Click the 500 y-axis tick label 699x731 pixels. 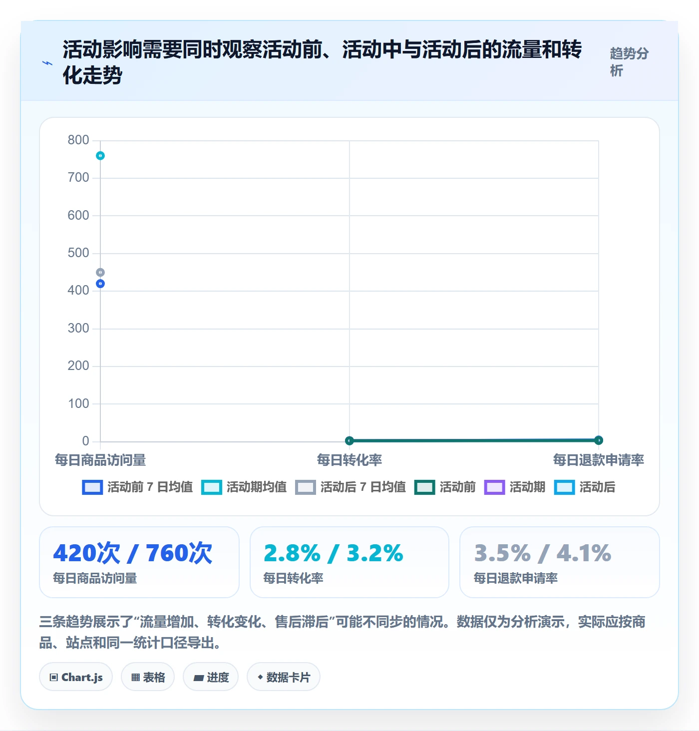(x=78, y=253)
